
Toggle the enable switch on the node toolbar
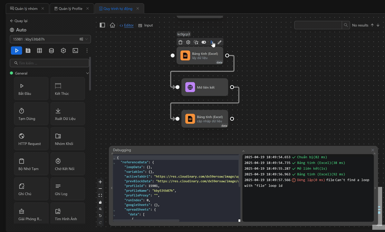pyautogui.click(x=204, y=42)
